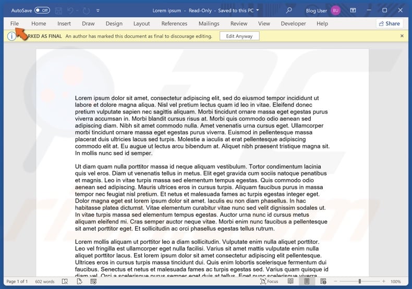Open zoom dialog via 100% label
Screen dimensions: 412x289
pyautogui.click(x=395, y=282)
